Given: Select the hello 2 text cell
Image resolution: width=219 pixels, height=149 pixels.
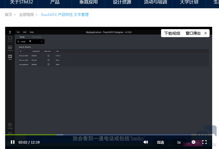Looking at the screenshot, I should 61,56.
